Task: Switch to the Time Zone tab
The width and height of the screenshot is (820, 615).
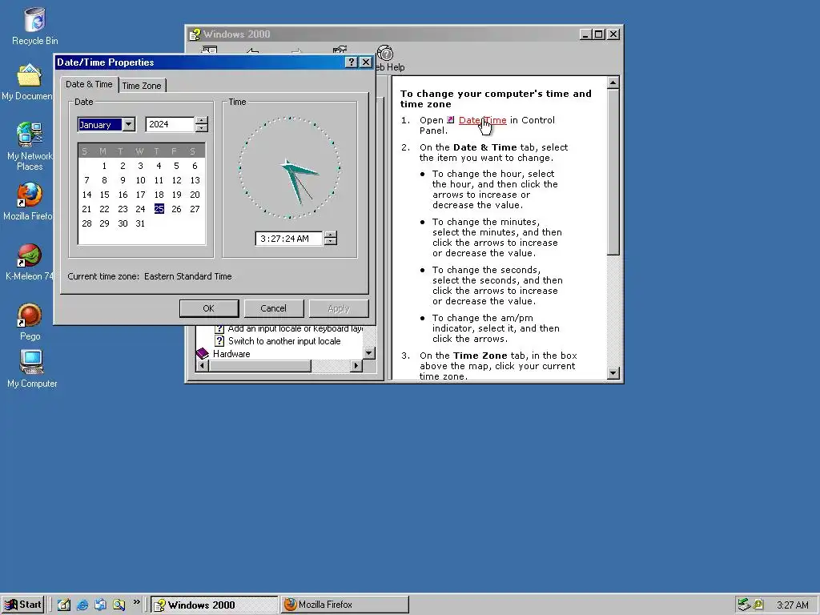Action: coord(142,86)
